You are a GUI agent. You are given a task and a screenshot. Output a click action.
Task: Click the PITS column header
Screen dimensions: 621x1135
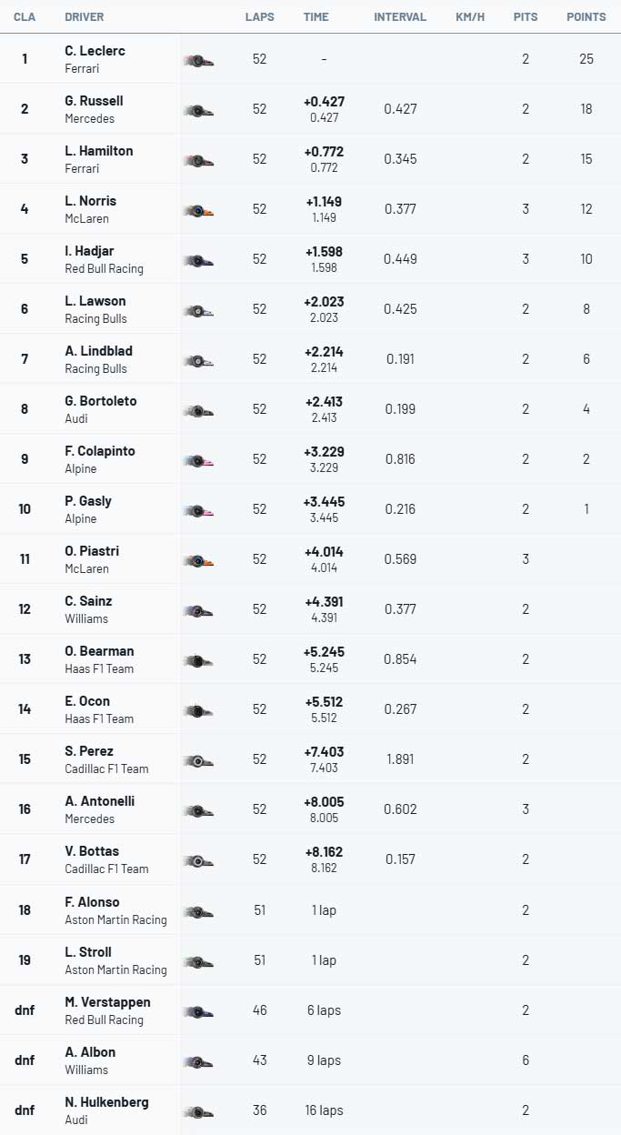526,17
